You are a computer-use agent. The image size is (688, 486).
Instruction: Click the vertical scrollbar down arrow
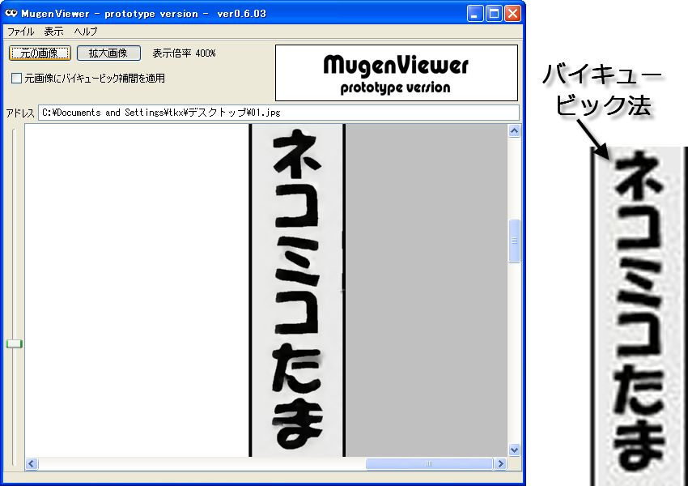pyautogui.click(x=514, y=450)
